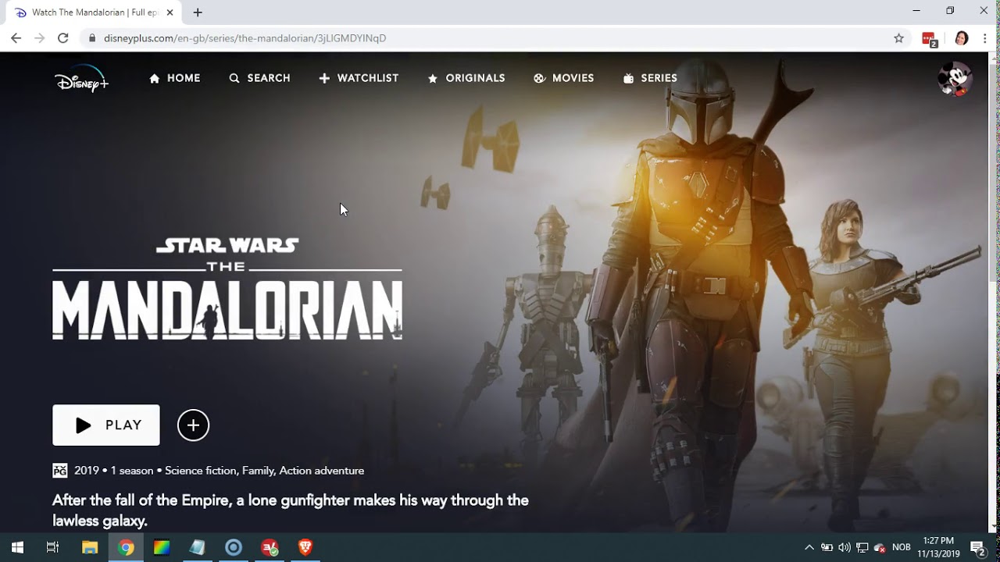Open network status tray icon
Viewport: 1000px width, 562px height.
[862, 547]
